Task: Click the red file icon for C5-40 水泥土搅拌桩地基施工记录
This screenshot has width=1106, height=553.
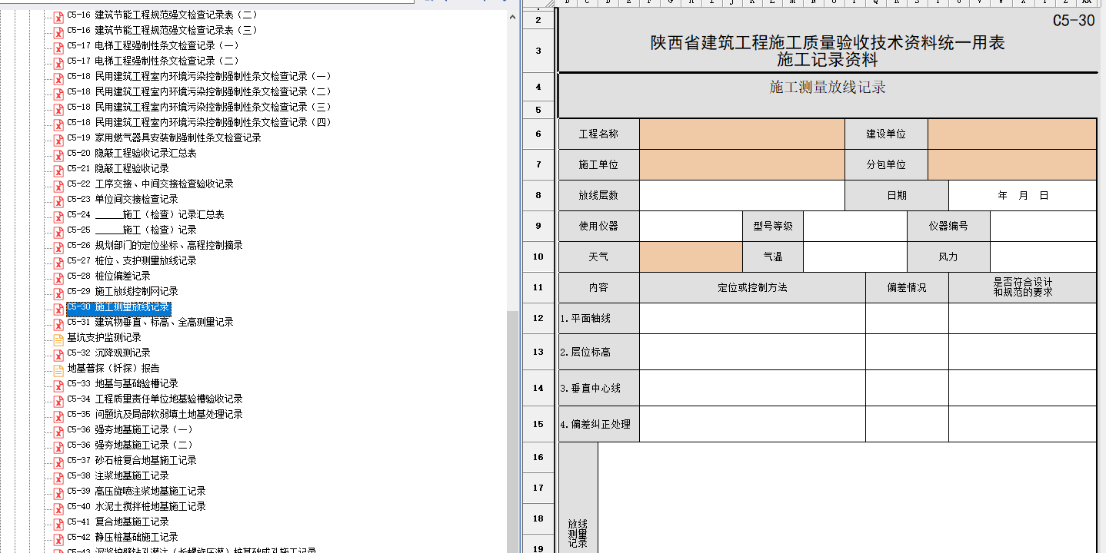Action: pos(58,508)
